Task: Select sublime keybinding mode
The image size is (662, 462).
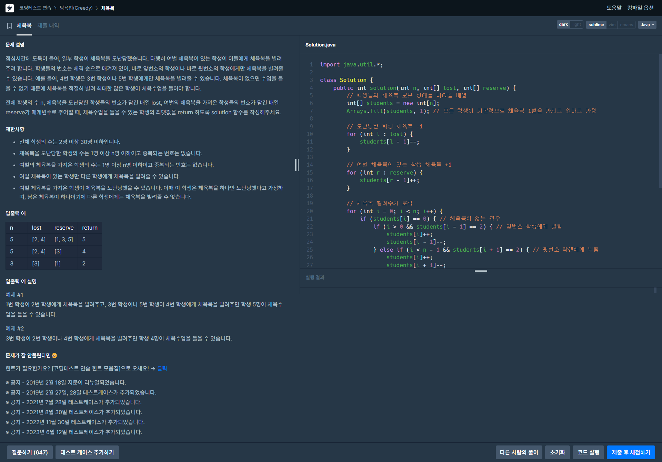Action: (596, 25)
